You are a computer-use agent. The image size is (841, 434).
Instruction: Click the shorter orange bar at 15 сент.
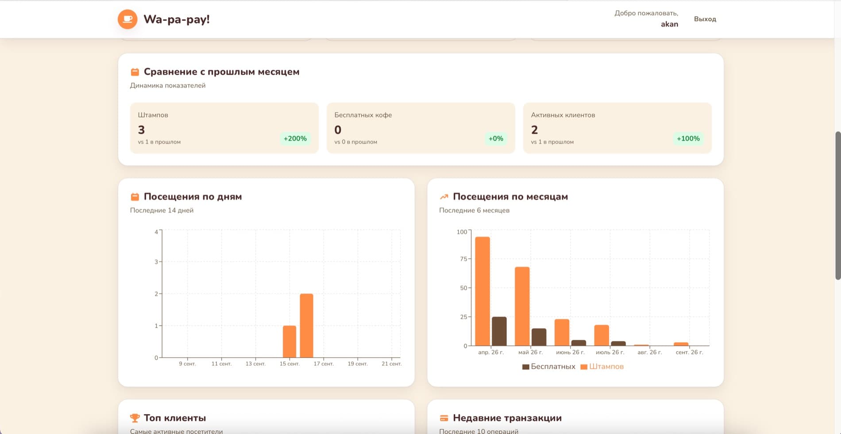(x=289, y=342)
